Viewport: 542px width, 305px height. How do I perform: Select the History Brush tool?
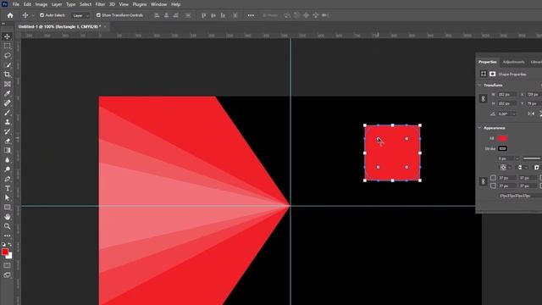(7, 131)
